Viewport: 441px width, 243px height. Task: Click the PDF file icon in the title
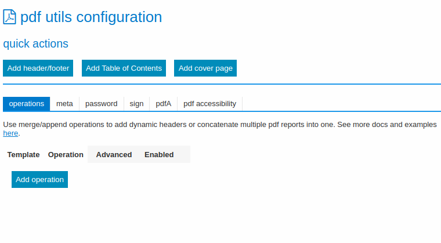(10, 17)
